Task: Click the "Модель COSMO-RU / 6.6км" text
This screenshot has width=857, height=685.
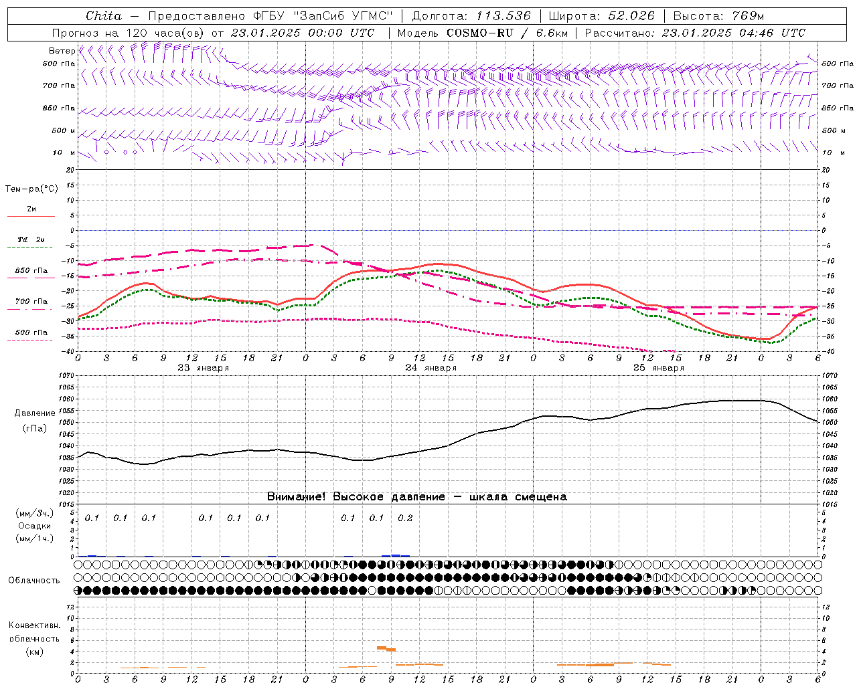Action: [481, 33]
